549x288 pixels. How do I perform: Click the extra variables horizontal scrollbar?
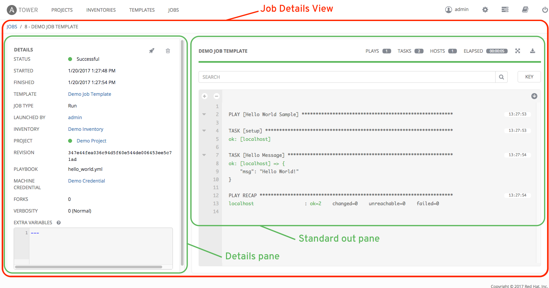click(x=88, y=267)
